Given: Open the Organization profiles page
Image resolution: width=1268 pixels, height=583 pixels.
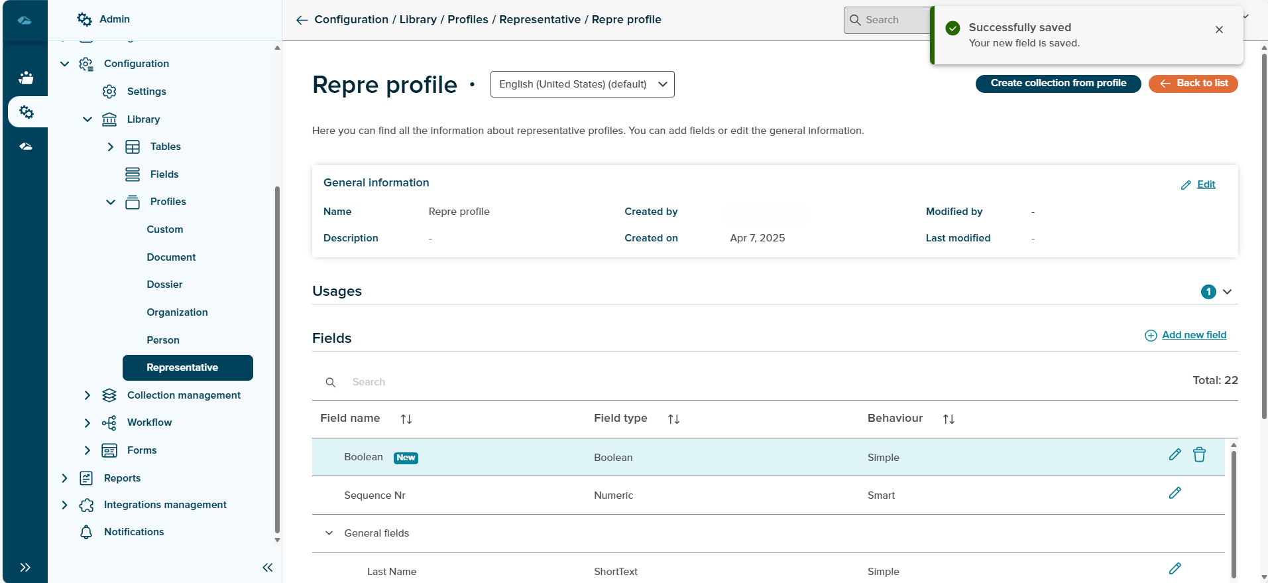Looking at the screenshot, I should [x=177, y=312].
